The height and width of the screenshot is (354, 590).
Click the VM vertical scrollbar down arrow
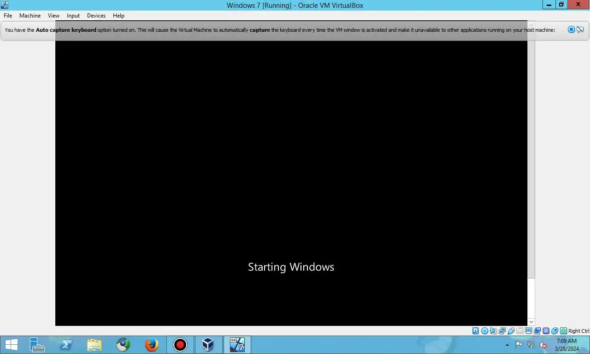click(x=531, y=322)
